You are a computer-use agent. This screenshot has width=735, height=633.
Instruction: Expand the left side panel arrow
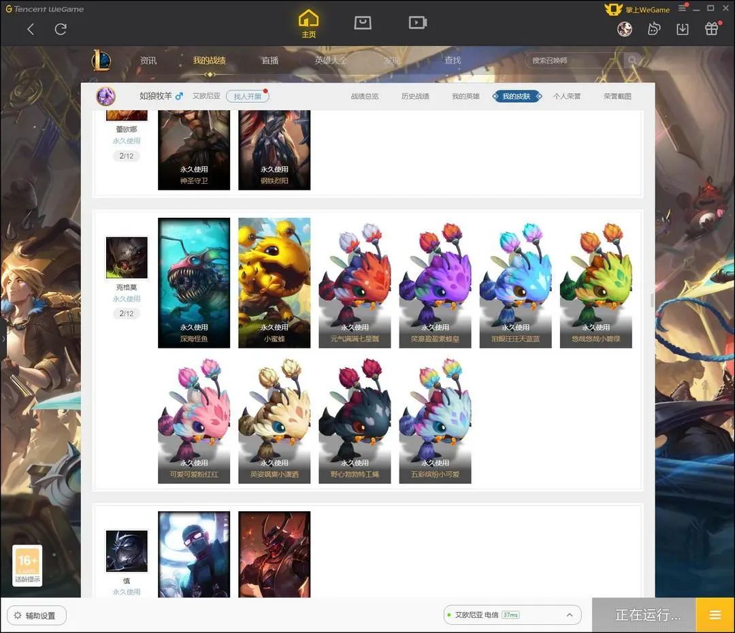coord(3,338)
